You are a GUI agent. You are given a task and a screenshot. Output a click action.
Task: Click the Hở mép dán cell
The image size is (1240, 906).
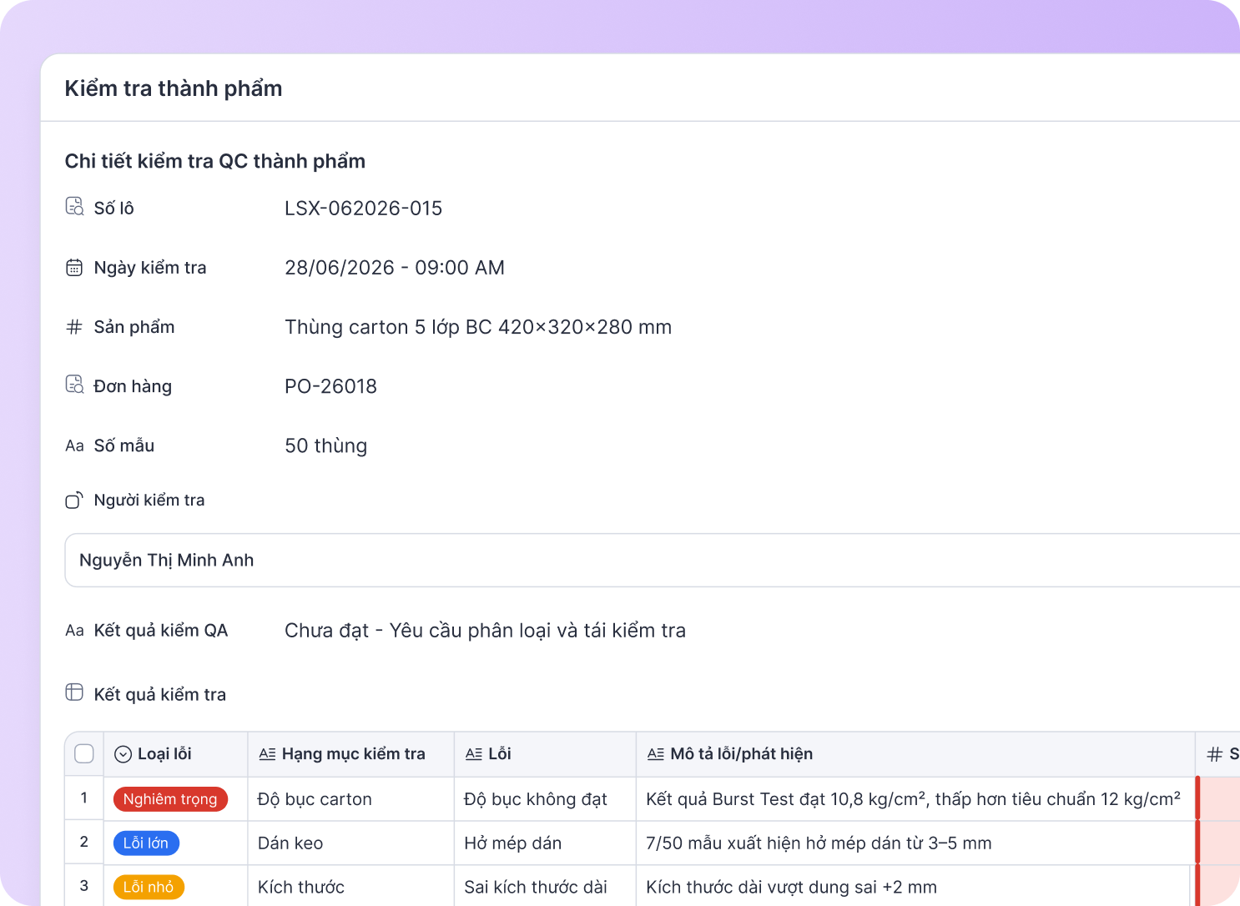click(546, 843)
